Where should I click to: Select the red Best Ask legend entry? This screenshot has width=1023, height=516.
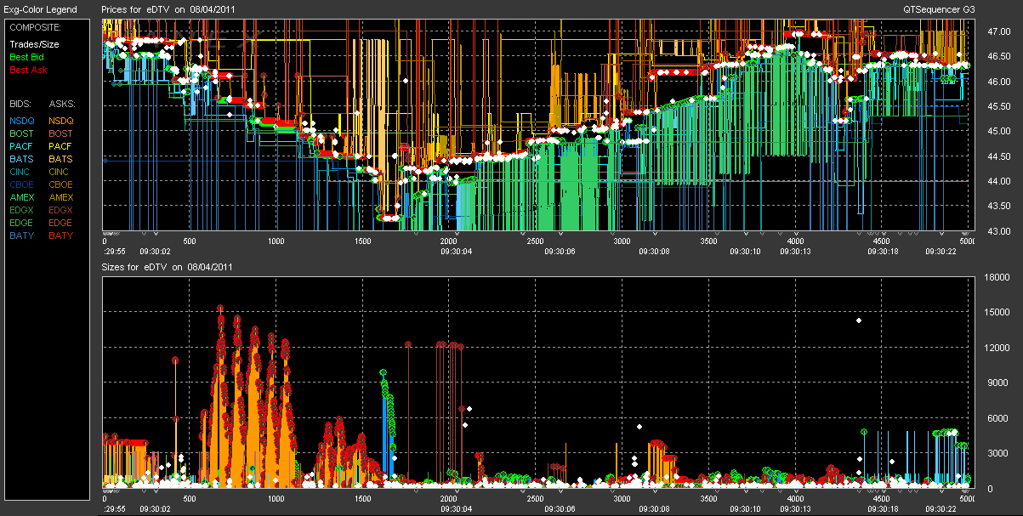coord(28,70)
